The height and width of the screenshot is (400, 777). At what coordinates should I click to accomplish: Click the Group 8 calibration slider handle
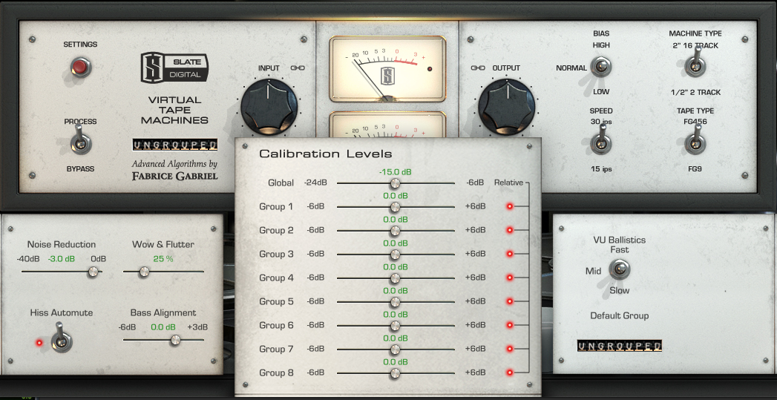tap(395, 374)
